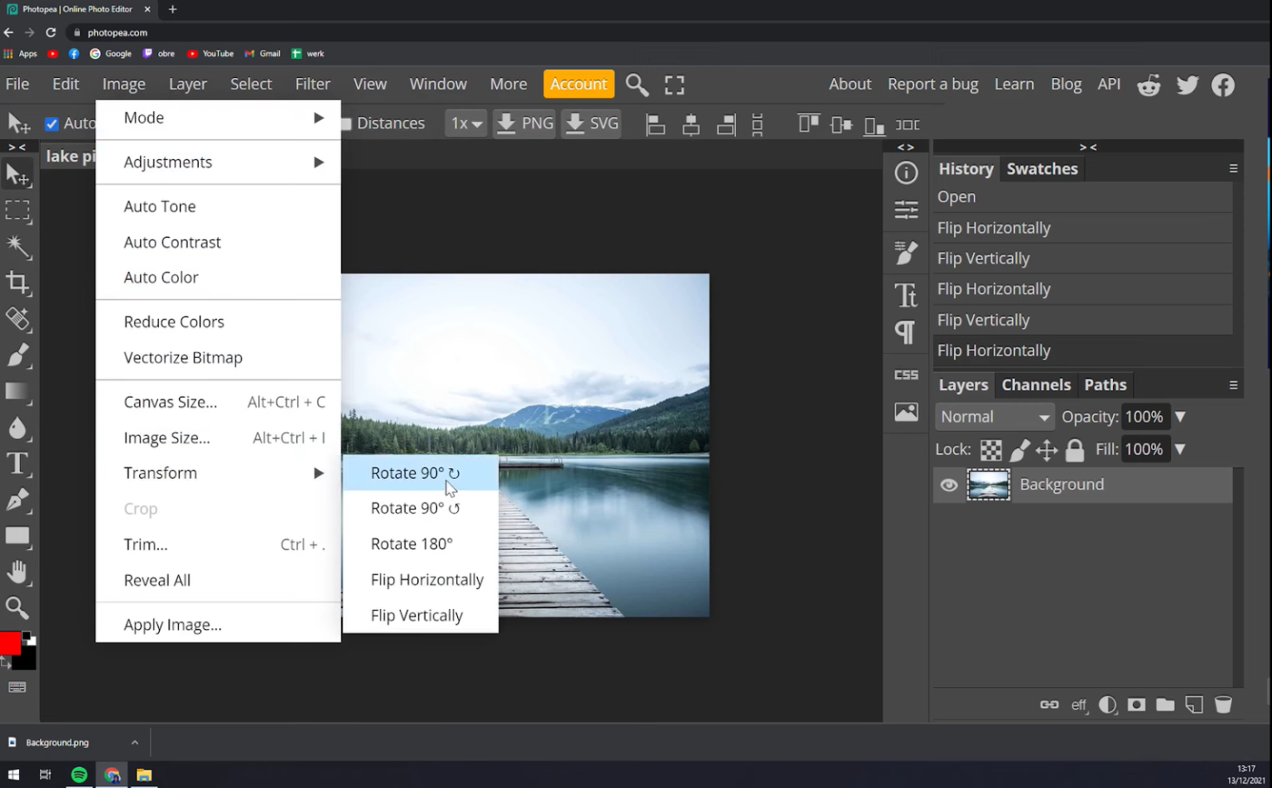Uncheck the Auto checkbox in options bar

click(x=51, y=123)
